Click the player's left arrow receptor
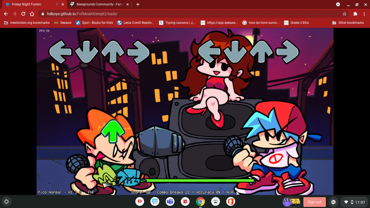370x208 pixels. 210,52
